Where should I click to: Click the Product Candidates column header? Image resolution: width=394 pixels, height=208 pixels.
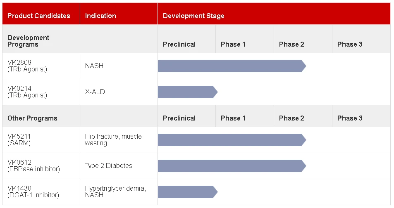tap(39, 16)
